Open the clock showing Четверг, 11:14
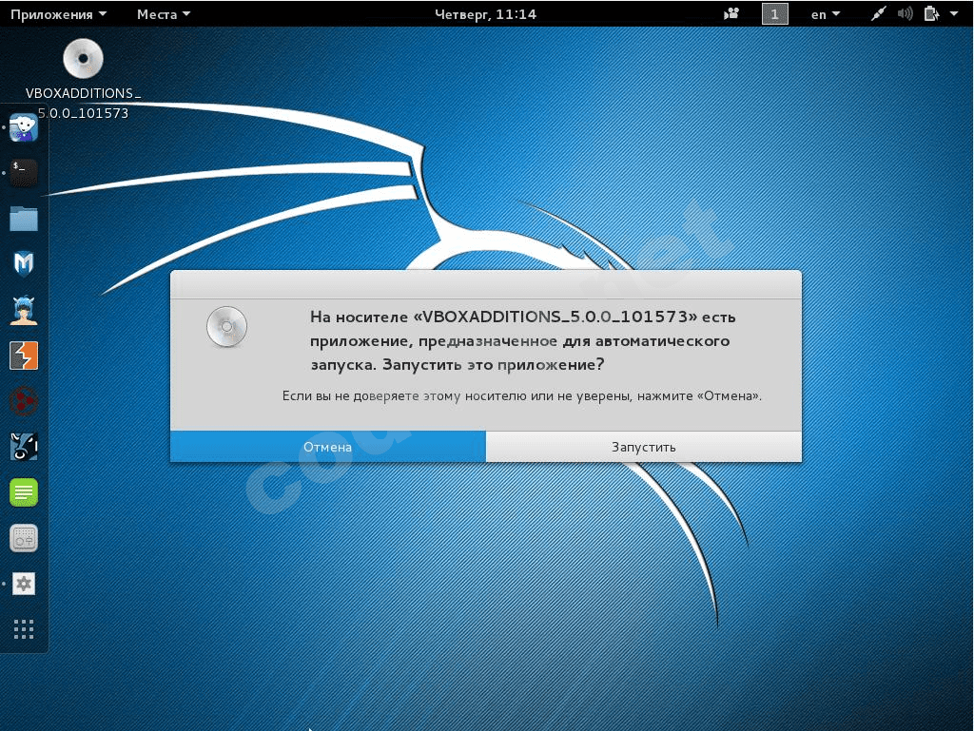 point(485,14)
